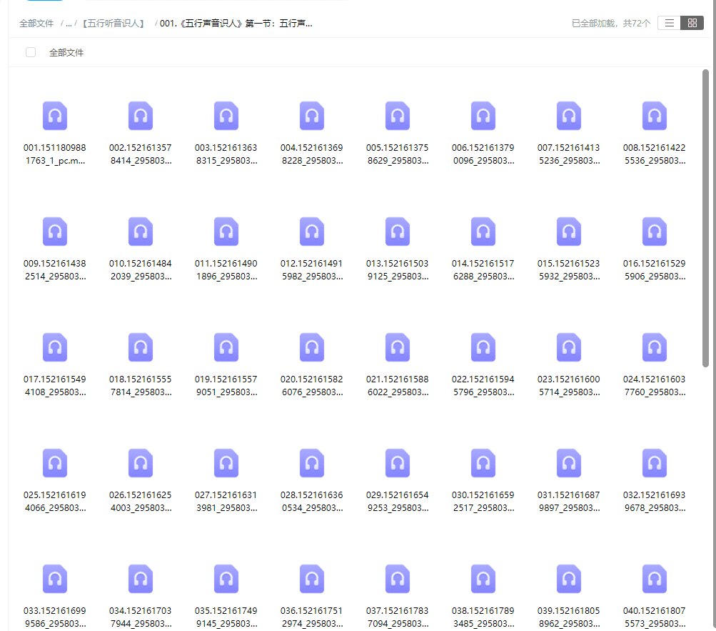Click the current folder title 001.《五行声音识人》第一节
716x631 pixels.
click(236, 23)
